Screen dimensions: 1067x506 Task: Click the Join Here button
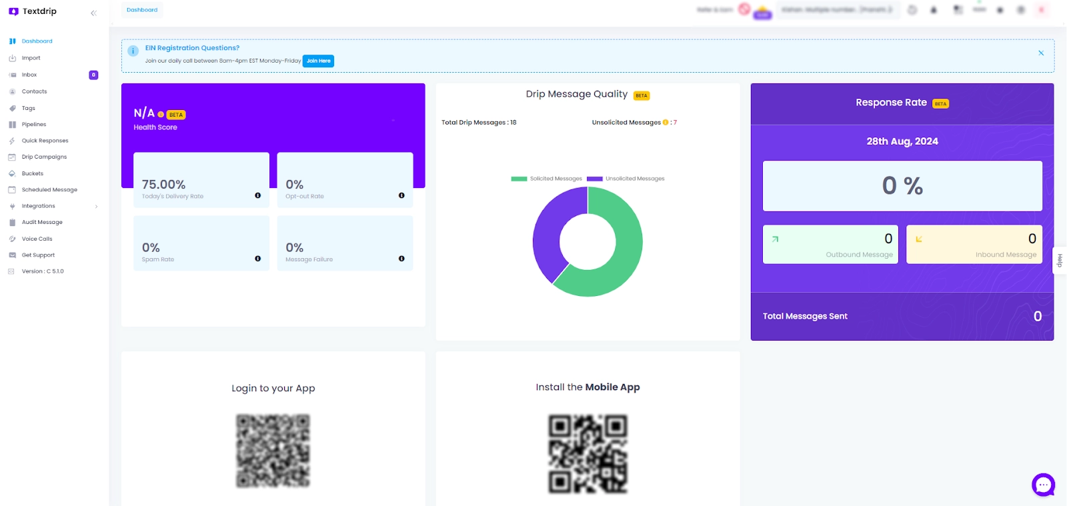318,61
